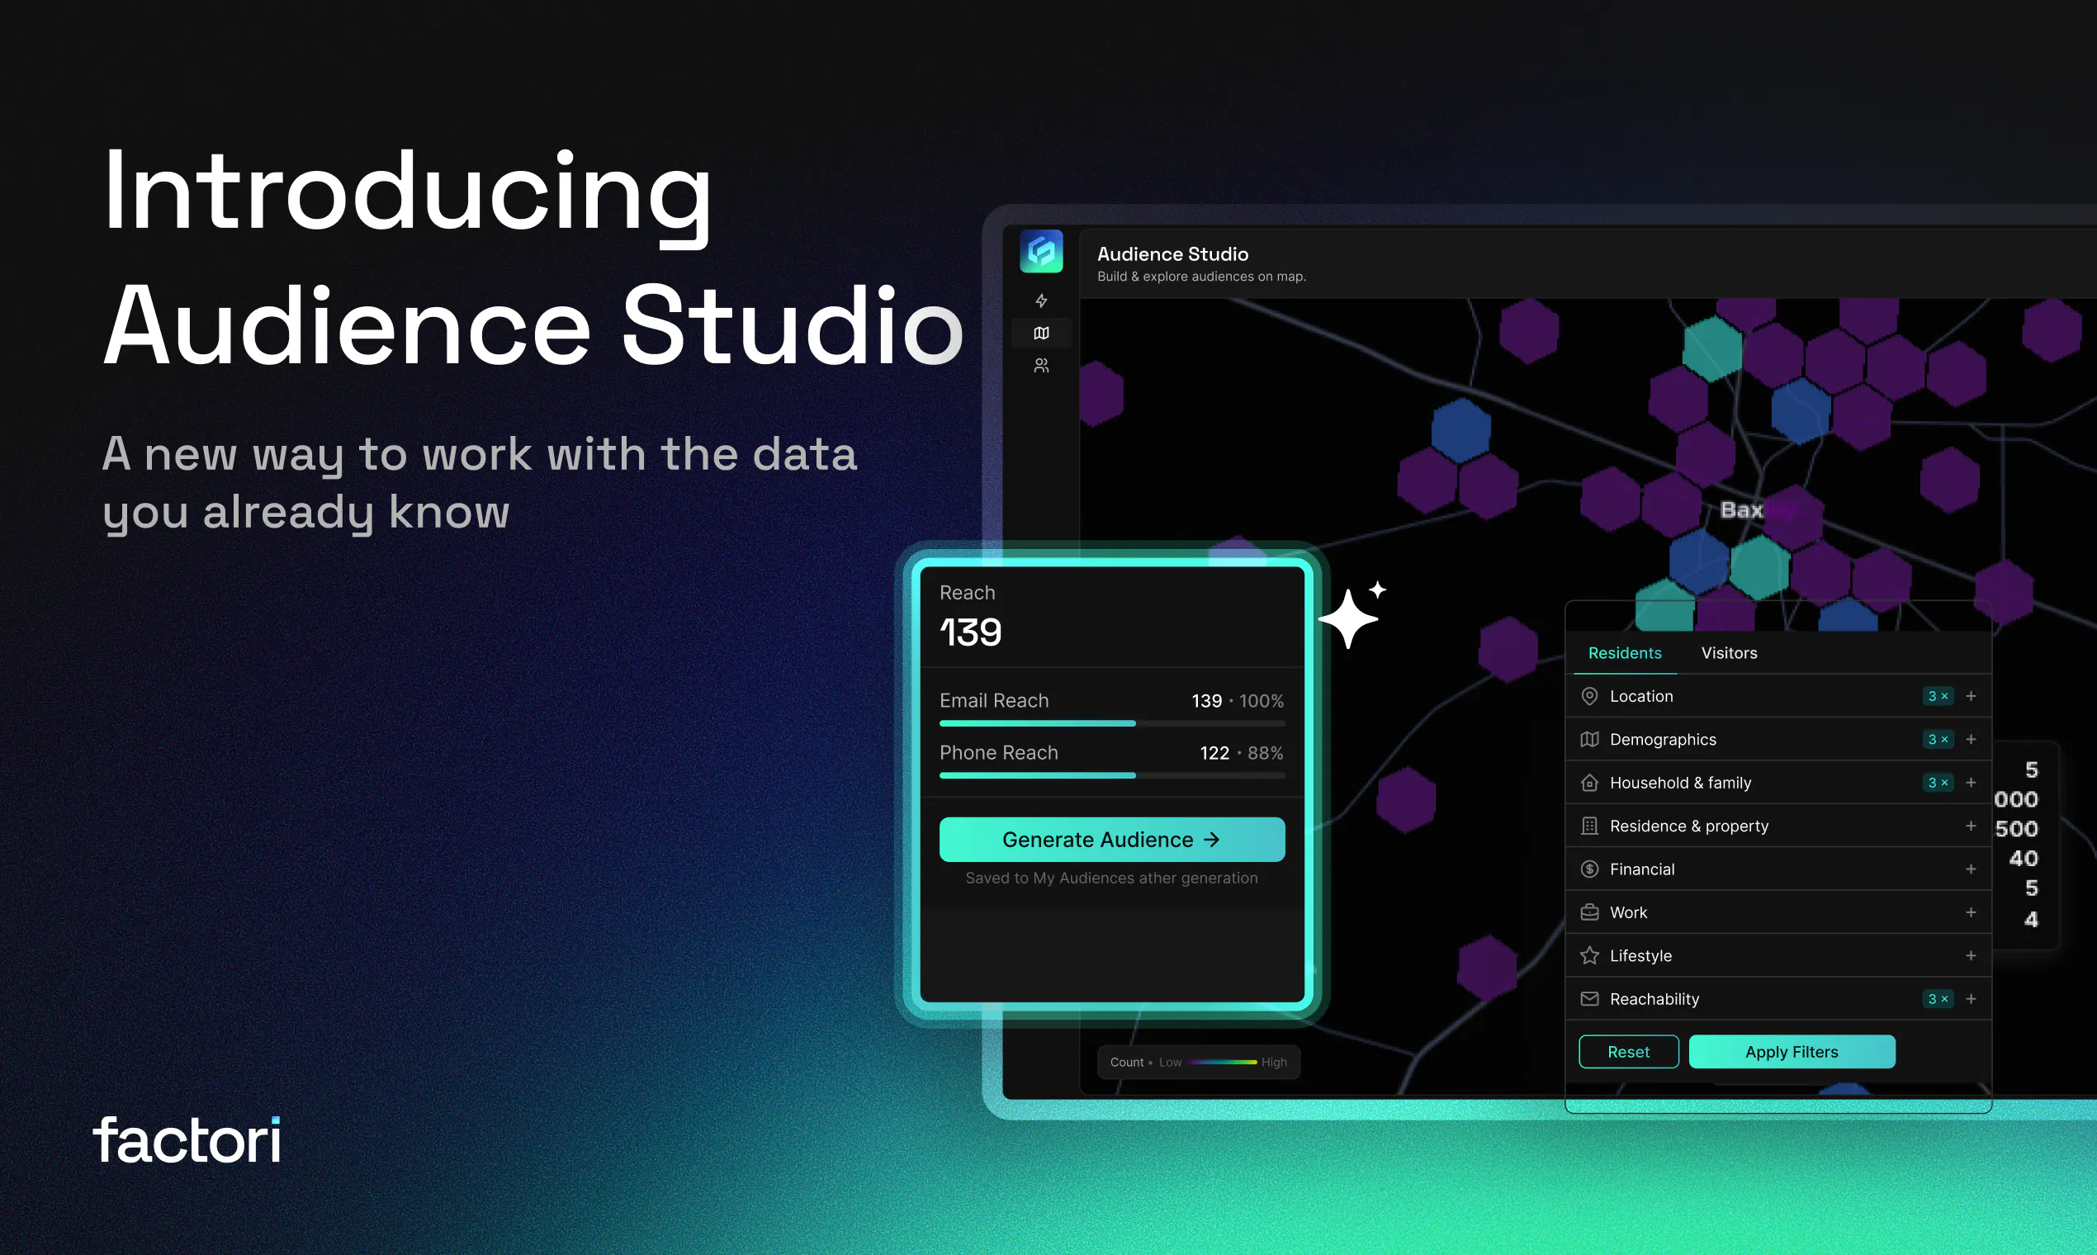This screenshot has height=1255, width=2097.
Task: Expand the Work filter plus
Action: point(1970,912)
